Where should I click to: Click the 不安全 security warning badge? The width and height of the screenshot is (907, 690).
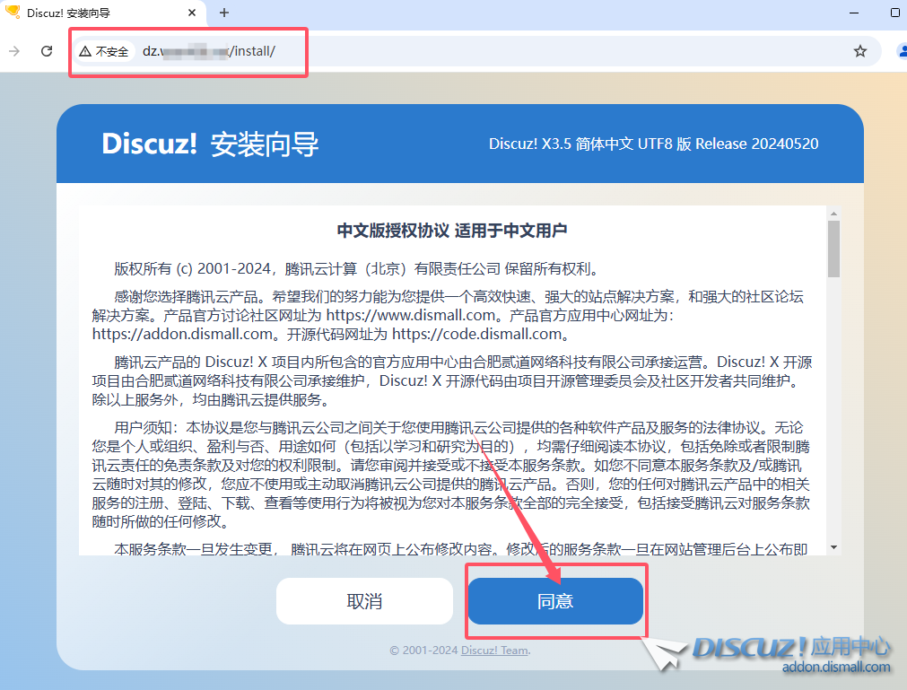click(x=104, y=51)
